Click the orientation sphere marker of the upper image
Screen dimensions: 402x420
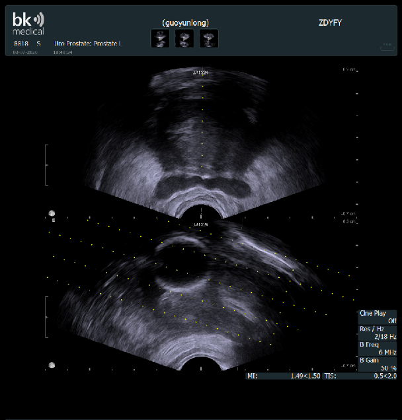click(x=52, y=213)
